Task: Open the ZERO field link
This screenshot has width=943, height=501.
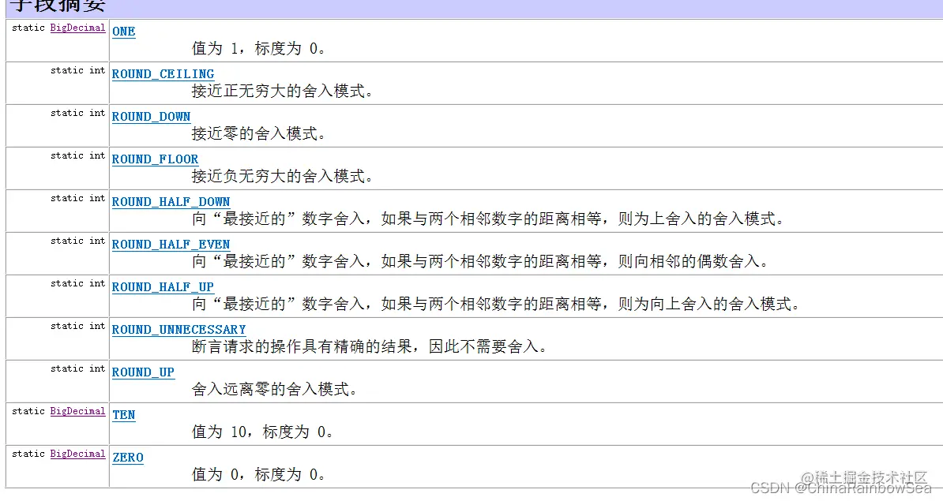Action: pyautogui.click(x=128, y=458)
